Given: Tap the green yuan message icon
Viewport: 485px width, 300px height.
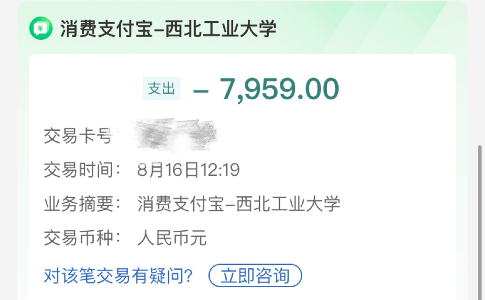Looking at the screenshot, I should click(x=41, y=28).
